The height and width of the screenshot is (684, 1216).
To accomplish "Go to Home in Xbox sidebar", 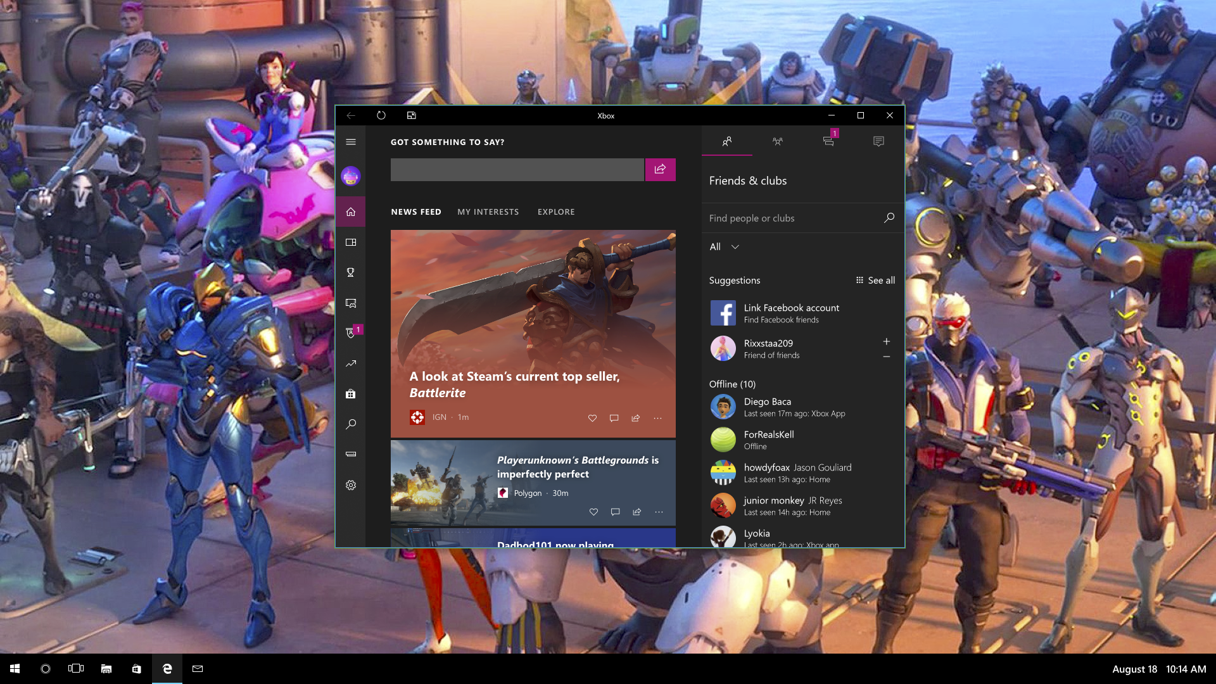I will tap(351, 212).
